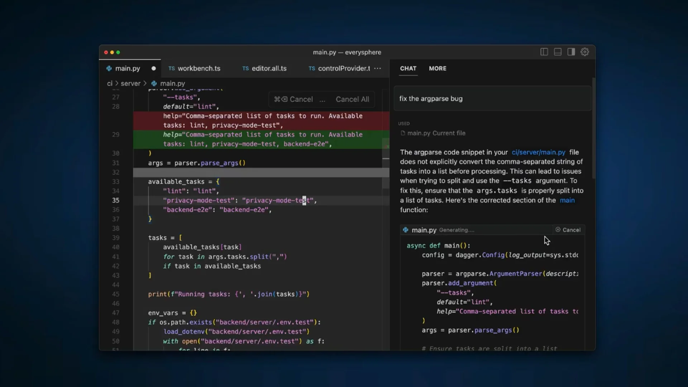Image resolution: width=688 pixels, height=387 pixels.
Task: Open the ci/server/main.py link in chat
Action: [538, 152]
